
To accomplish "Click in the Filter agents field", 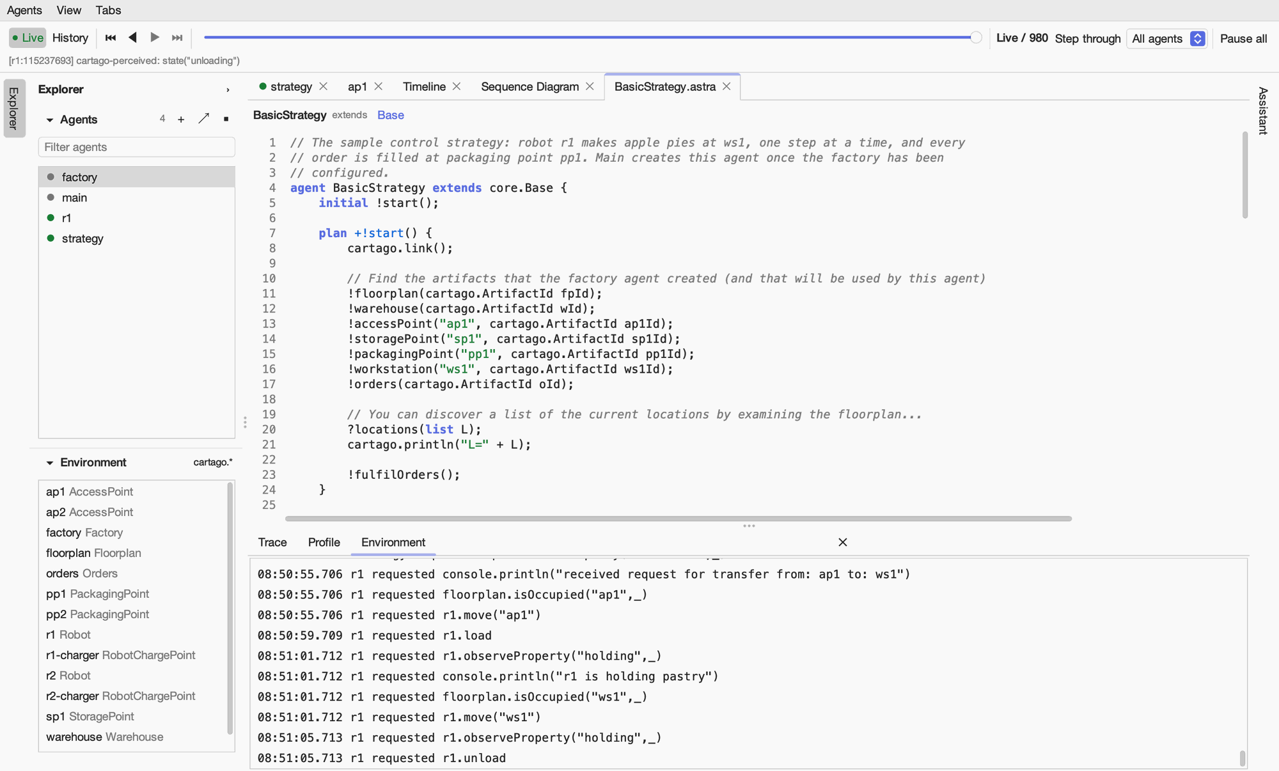I will [x=136, y=147].
